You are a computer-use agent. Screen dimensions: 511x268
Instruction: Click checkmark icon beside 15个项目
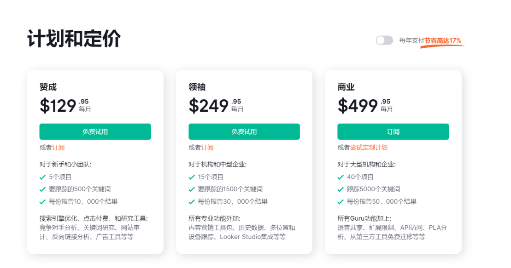(192, 177)
